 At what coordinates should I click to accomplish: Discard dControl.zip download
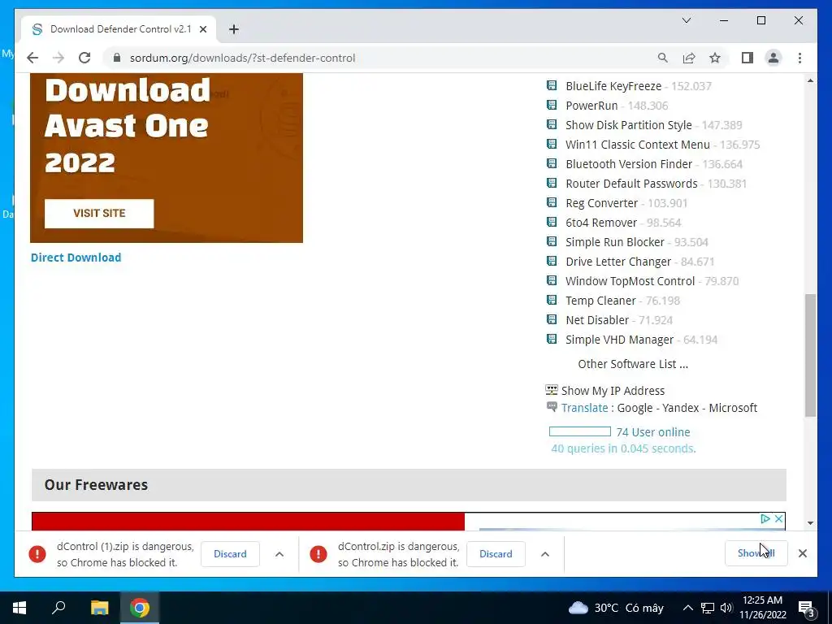(496, 554)
